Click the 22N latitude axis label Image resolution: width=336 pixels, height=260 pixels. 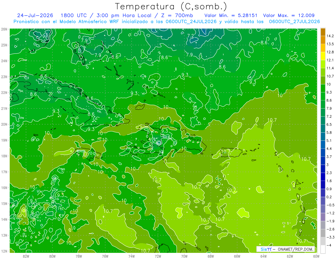tap(4, 93)
